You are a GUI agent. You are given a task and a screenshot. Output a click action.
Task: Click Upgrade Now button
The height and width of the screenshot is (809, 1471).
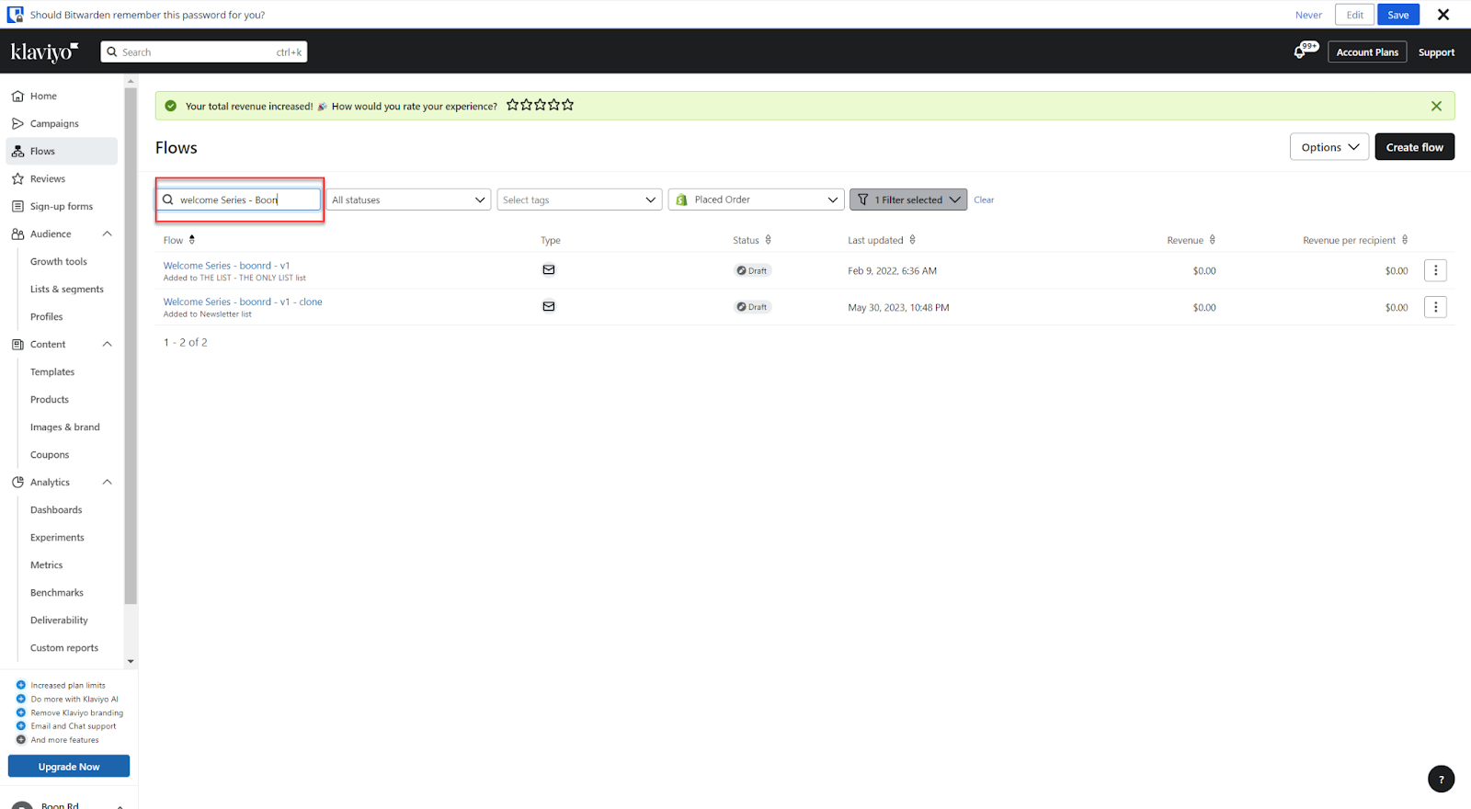click(x=69, y=766)
